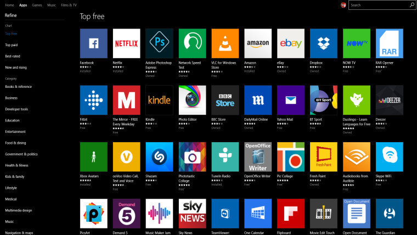Screen dimensions: 417x235
Task: Filter by Kids & family category
Action: tap(15, 176)
